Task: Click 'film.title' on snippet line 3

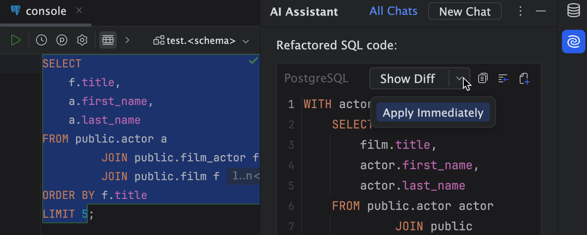Action: point(395,145)
